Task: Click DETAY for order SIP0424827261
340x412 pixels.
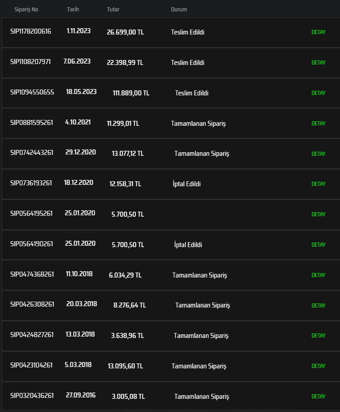Action: [318, 336]
